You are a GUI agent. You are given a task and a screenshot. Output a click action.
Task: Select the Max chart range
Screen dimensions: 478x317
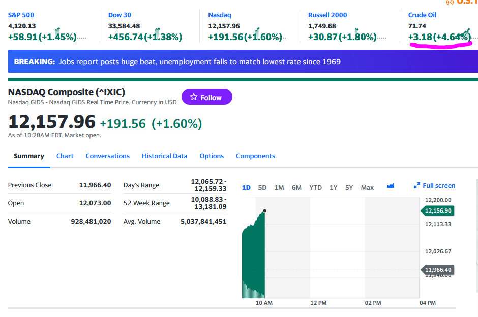367,188
